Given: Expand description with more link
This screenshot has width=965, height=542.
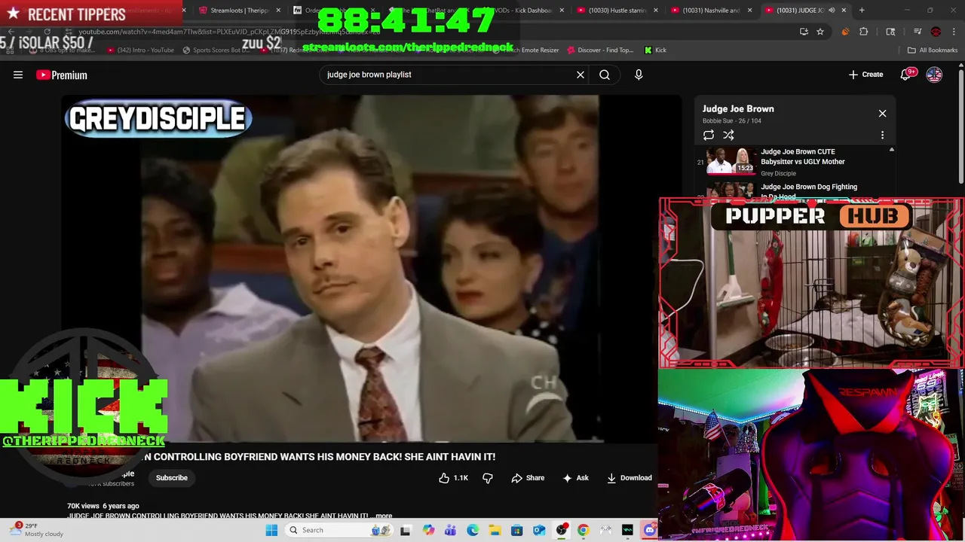Looking at the screenshot, I should pyautogui.click(x=384, y=516).
